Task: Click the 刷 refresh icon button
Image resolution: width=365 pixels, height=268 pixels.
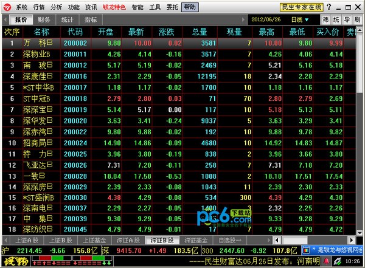Action: (x=357, y=20)
